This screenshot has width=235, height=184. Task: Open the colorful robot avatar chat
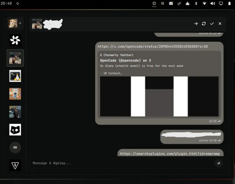coord(15,94)
